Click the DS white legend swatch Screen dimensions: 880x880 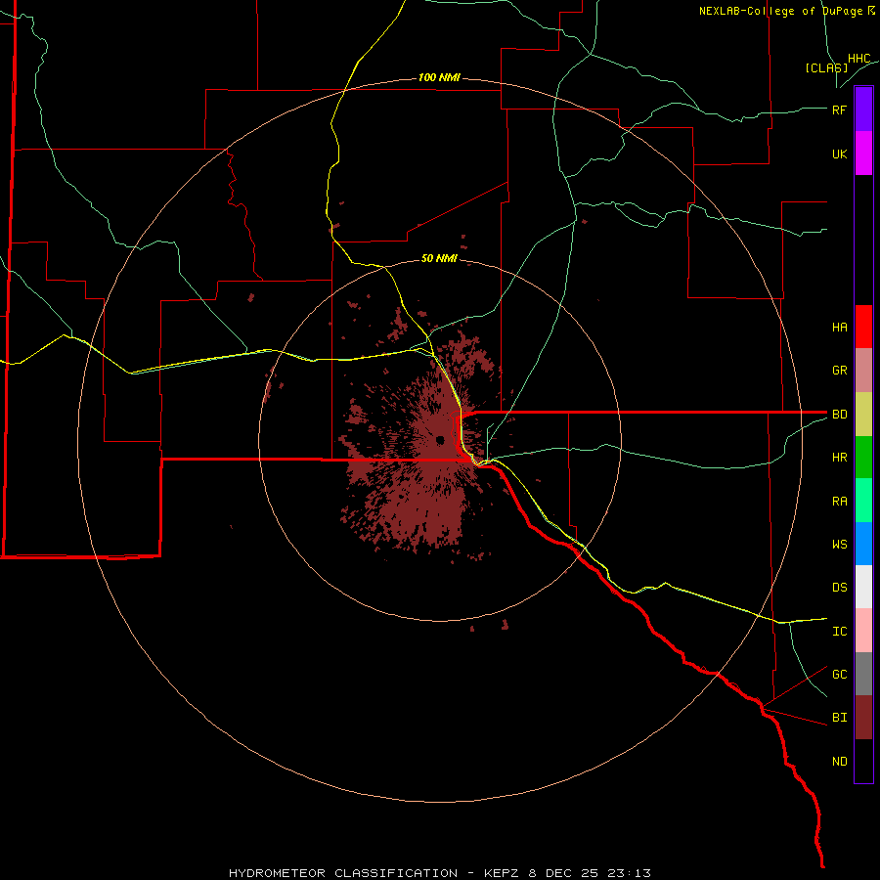pos(863,587)
